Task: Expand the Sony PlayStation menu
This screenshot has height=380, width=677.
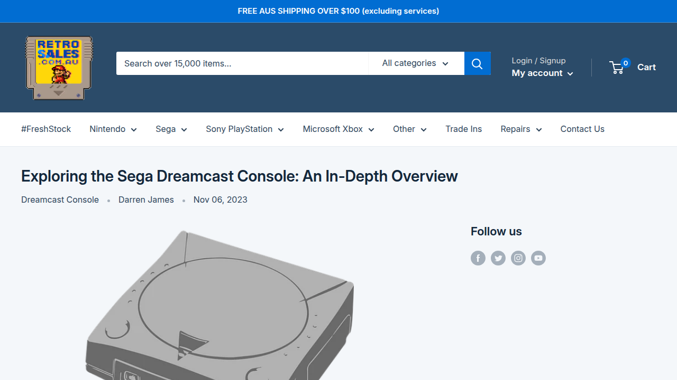Action: point(245,129)
